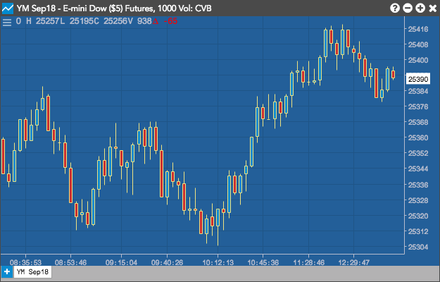Click the 25360 price axis label

pyautogui.click(x=418, y=137)
